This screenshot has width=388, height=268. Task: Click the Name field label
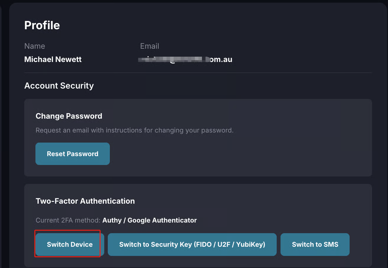[35, 46]
